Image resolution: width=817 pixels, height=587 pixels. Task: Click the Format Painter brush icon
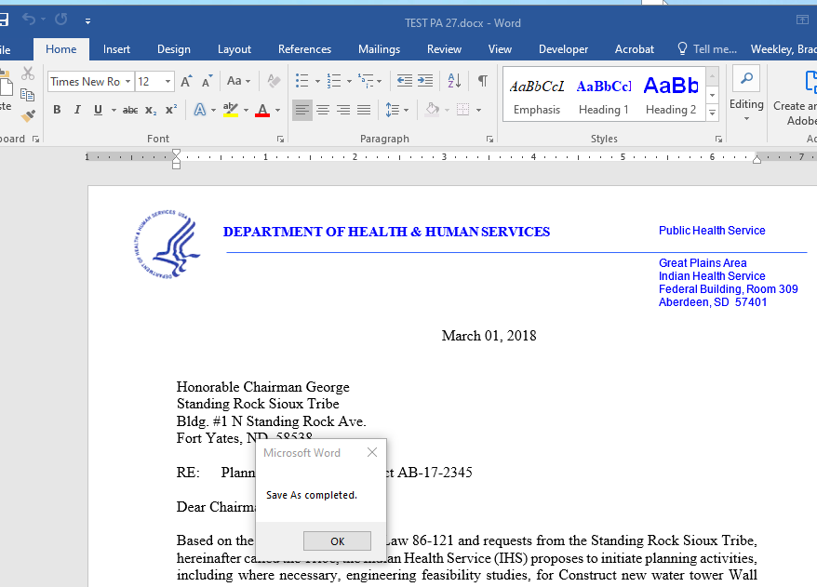click(x=28, y=115)
